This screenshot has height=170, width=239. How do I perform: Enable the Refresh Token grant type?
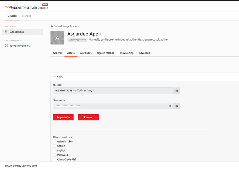54,142
